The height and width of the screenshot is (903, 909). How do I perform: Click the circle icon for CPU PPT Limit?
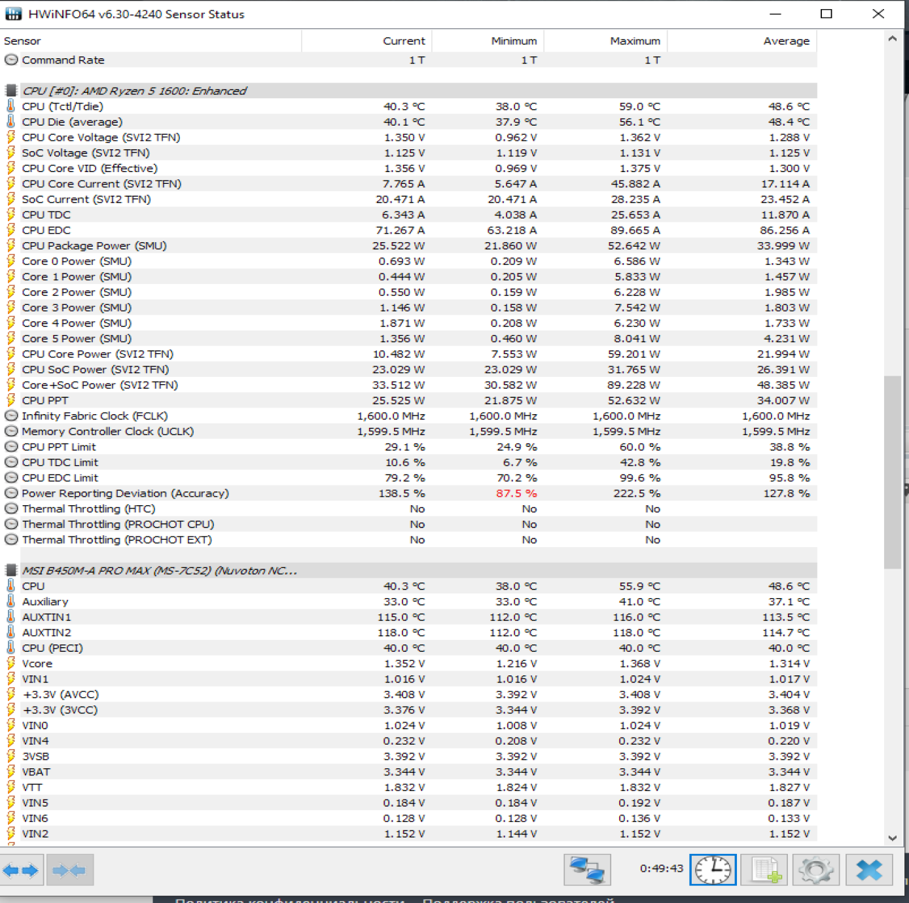(10, 447)
